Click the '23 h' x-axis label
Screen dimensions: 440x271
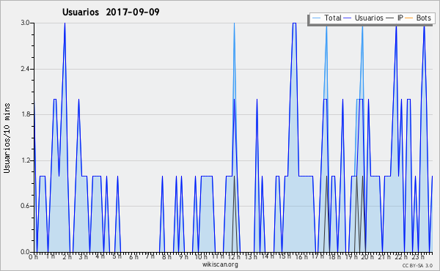pyautogui.click(x=417, y=256)
